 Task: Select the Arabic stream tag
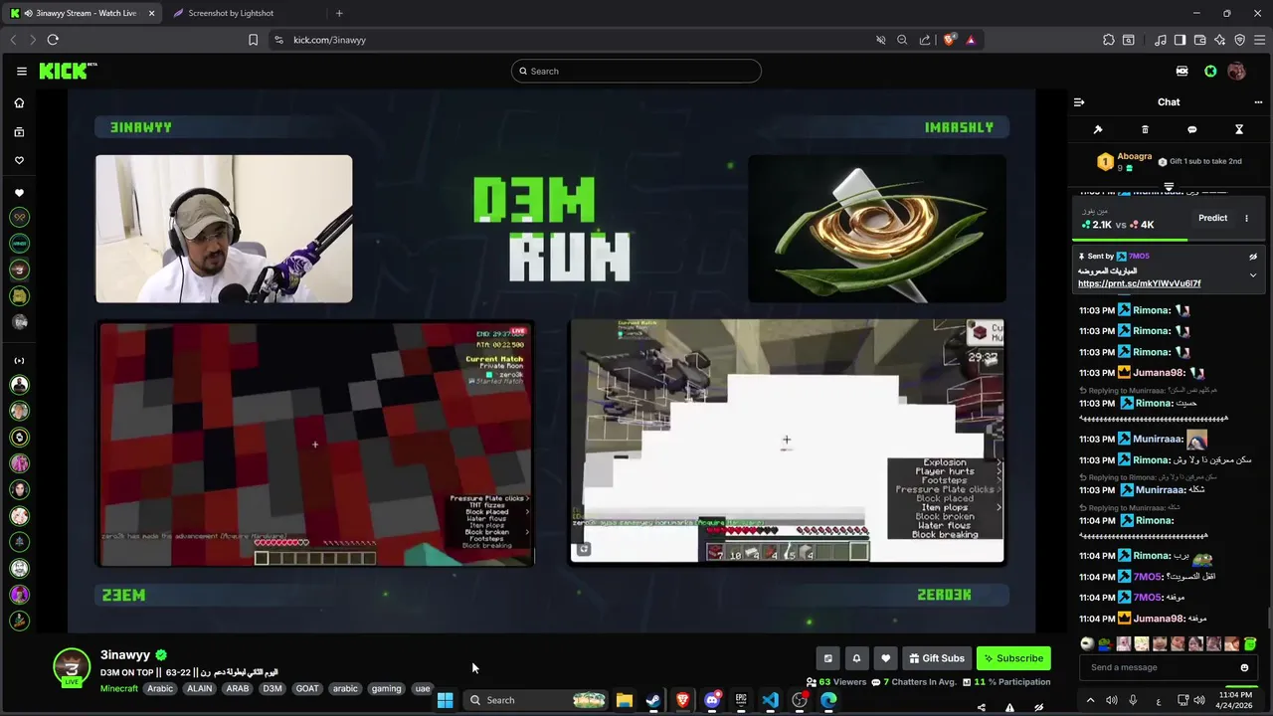pyautogui.click(x=160, y=688)
